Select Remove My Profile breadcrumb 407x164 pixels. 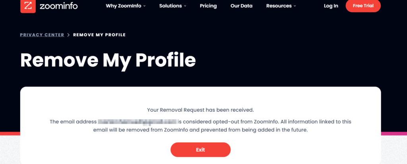point(99,35)
